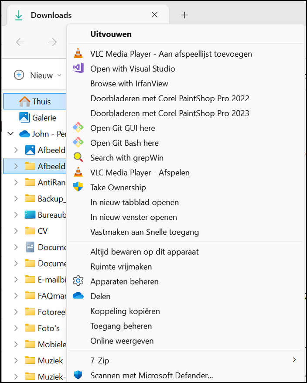Click the grepWin magnifier icon
The image size is (307, 383).
click(78, 157)
